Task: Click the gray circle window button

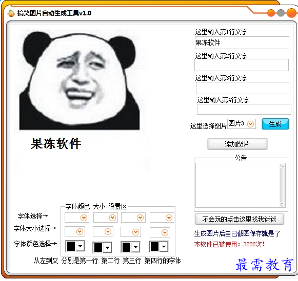Action: [x=281, y=13]
